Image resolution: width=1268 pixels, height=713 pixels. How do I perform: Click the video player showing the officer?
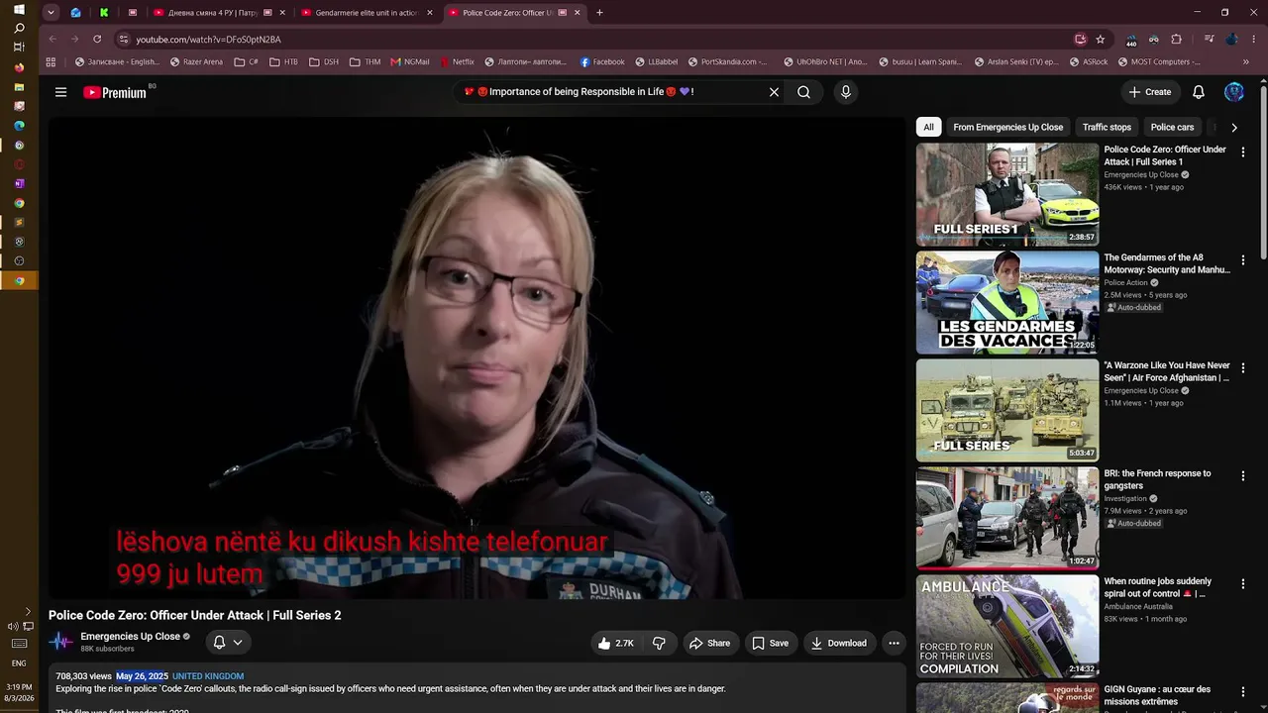[477, 357]
